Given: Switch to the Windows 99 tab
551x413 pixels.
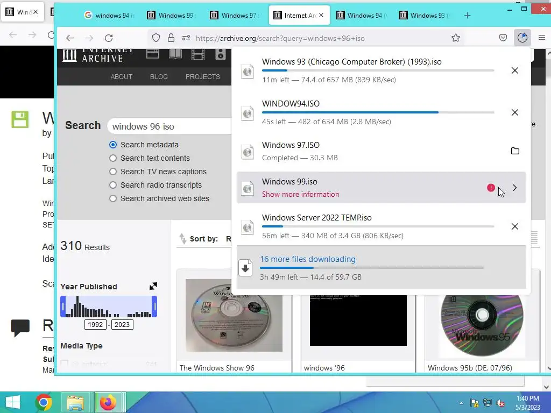Looking at the screenshot, I should point(172,15).
